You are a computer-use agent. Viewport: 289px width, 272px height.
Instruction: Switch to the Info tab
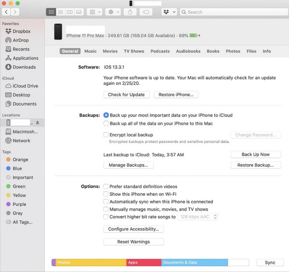tap(267, 51)
